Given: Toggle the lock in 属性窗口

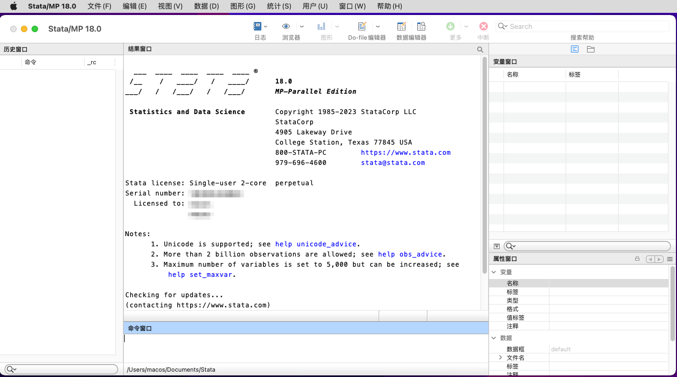Looking at the screenshot, I should [x=637, y=259].
